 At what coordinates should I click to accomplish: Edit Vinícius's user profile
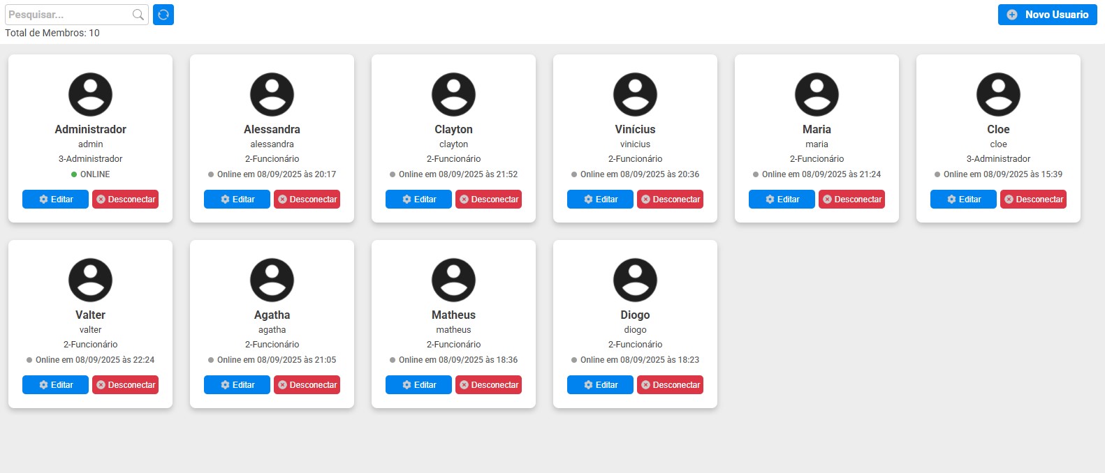(x=600, y=200)
